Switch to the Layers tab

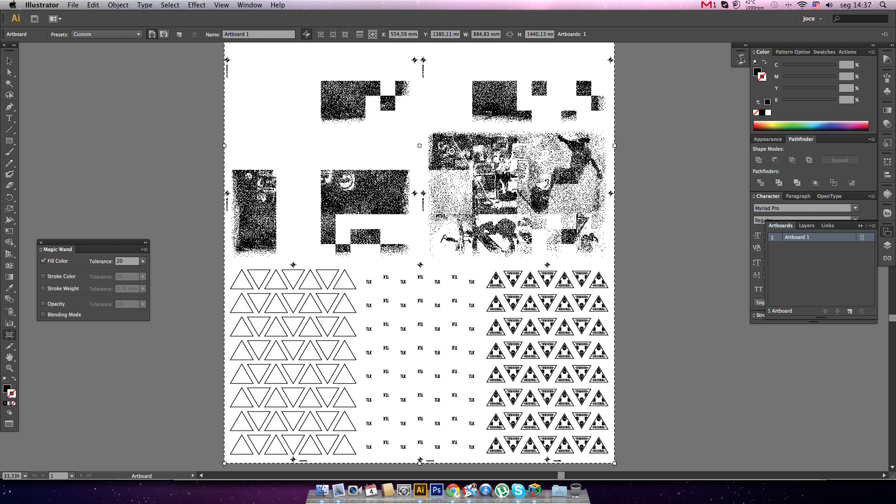(806, 226)
